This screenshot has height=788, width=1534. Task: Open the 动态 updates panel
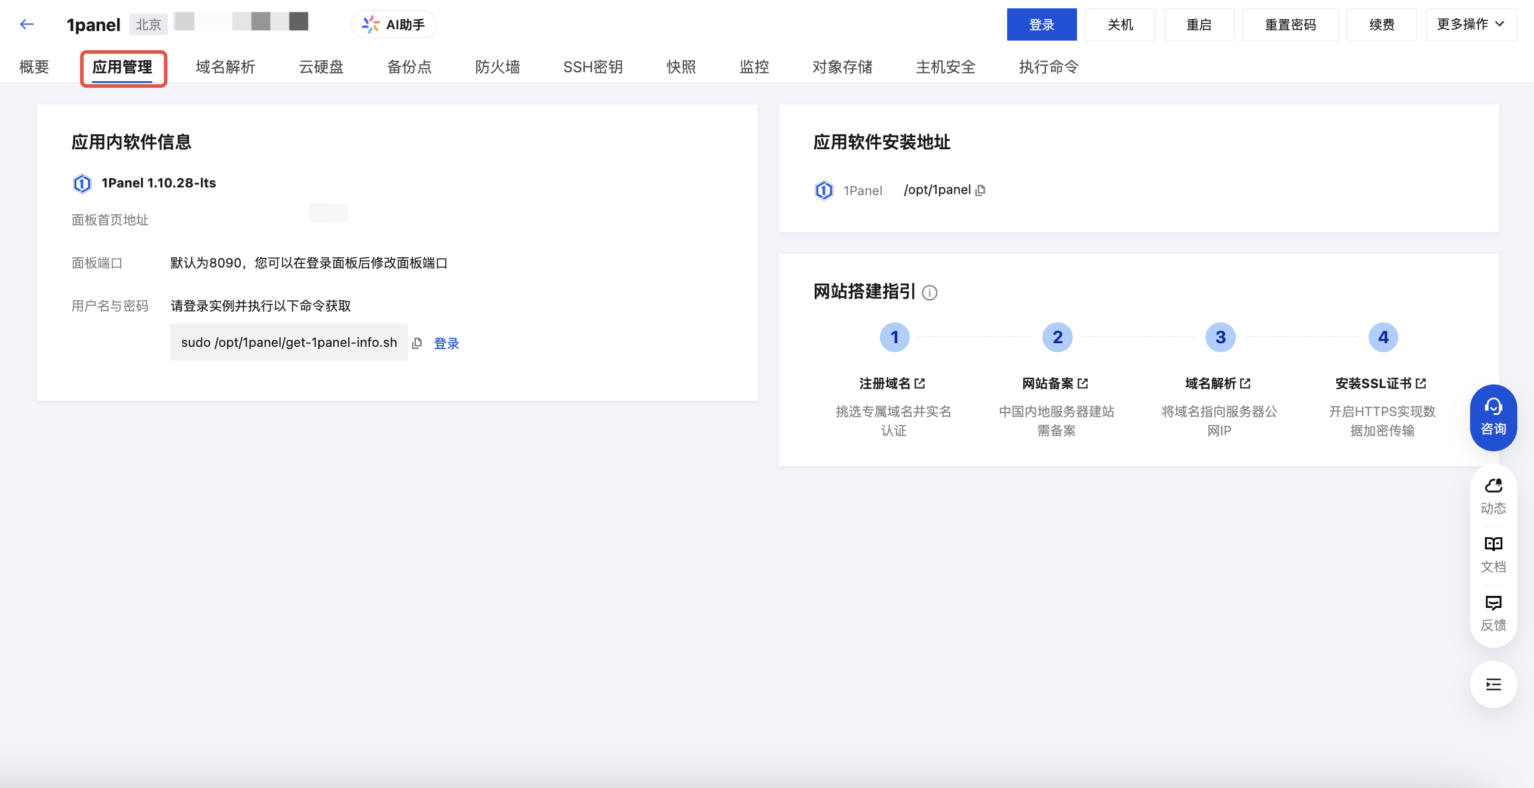1493,496
